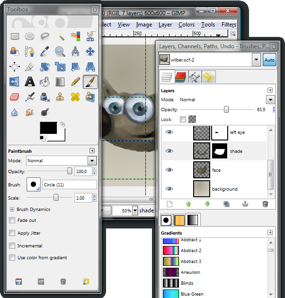Select the Airbrush tool
Image resolution: width=285 pixels, height=298 pixels.
[x=29, y=97]
